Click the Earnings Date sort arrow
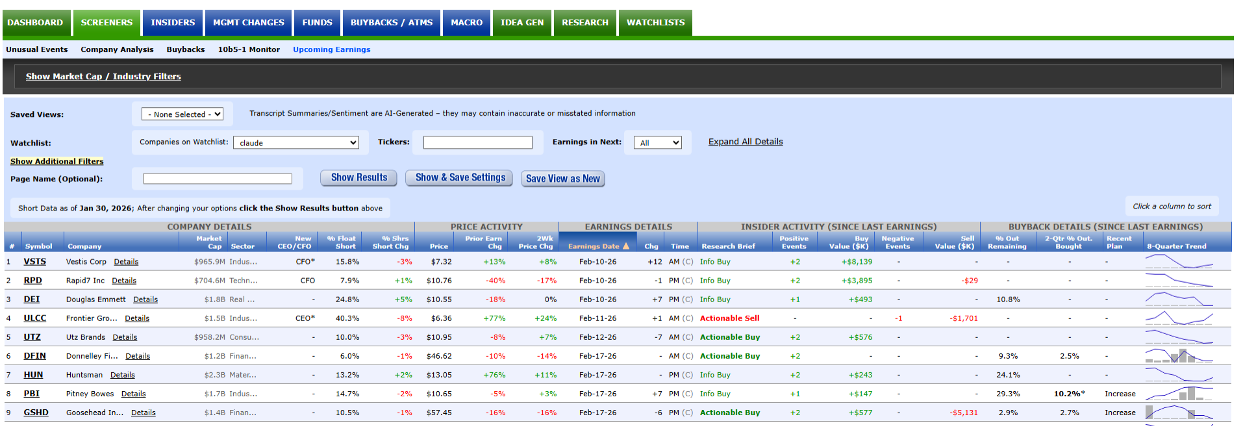Image resolution: width=1243 pixels, height=434 pixels. tap(626, 246)
